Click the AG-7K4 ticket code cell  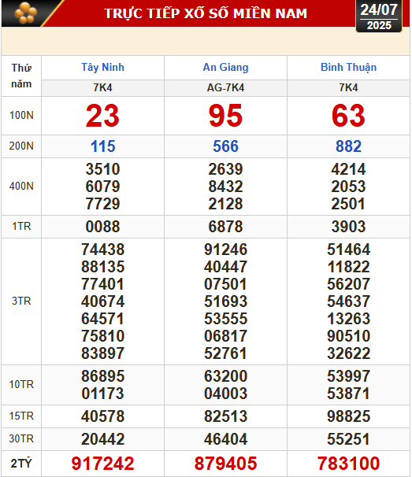[225, 88]
